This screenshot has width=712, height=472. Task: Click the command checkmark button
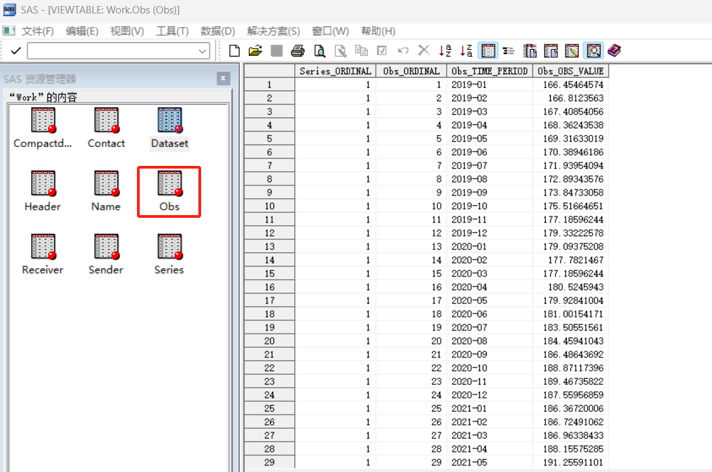(x=16, y=51)
